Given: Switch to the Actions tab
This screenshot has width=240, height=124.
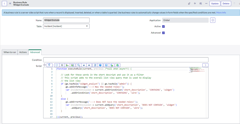Looking at the screenshot, I should point(23,52).
